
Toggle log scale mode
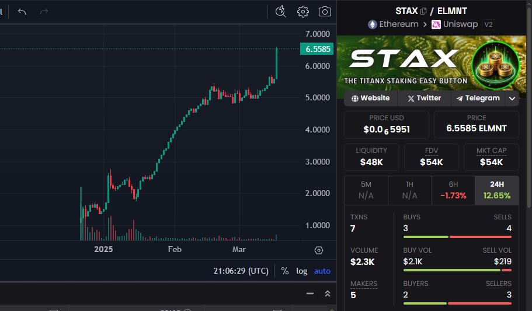coord(302,271)
